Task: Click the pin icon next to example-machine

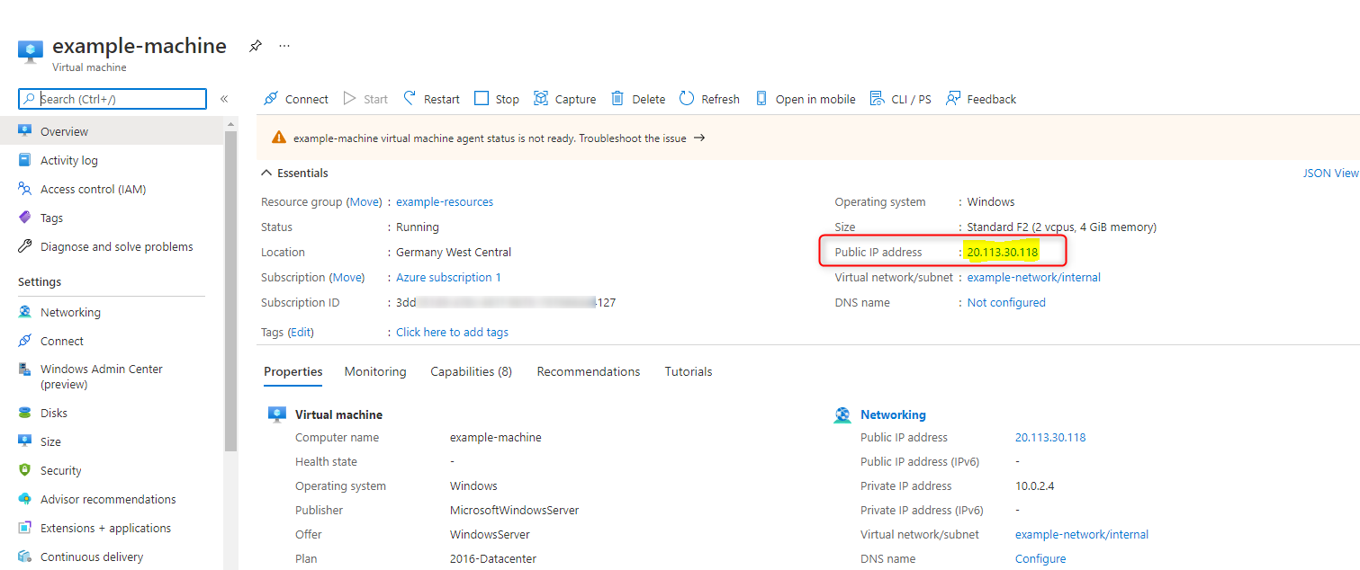Action: click(x=256, y=46)
